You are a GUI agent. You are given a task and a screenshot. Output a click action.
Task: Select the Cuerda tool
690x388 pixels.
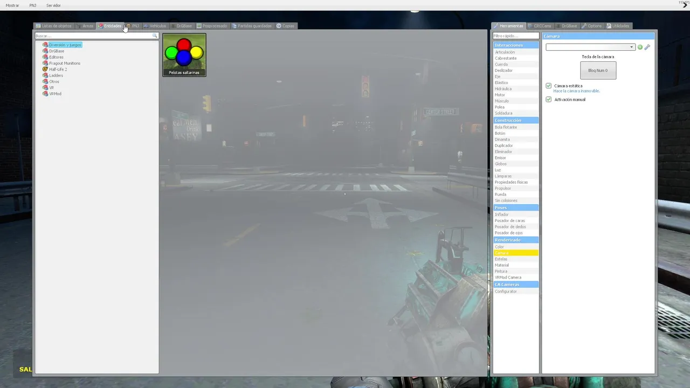(516, 64)
